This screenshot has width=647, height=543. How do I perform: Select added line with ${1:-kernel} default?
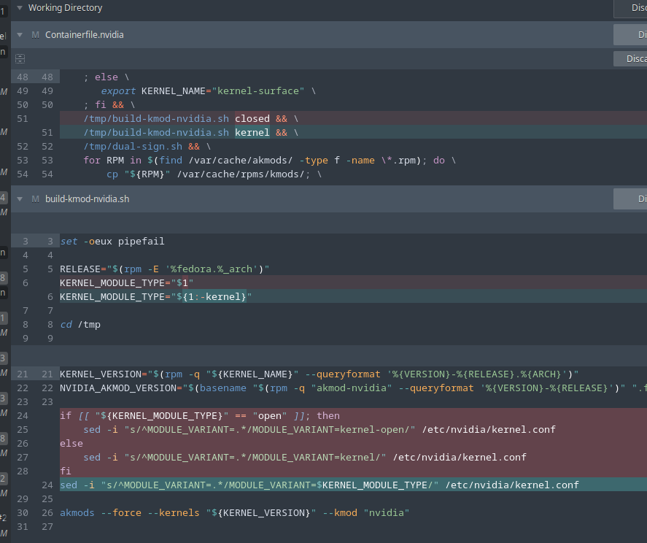pos(155,296)
